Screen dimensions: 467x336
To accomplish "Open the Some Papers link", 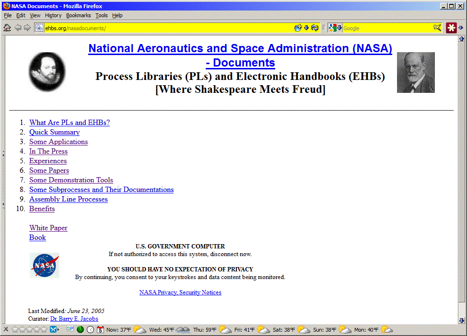I will (x=49, y=170).
